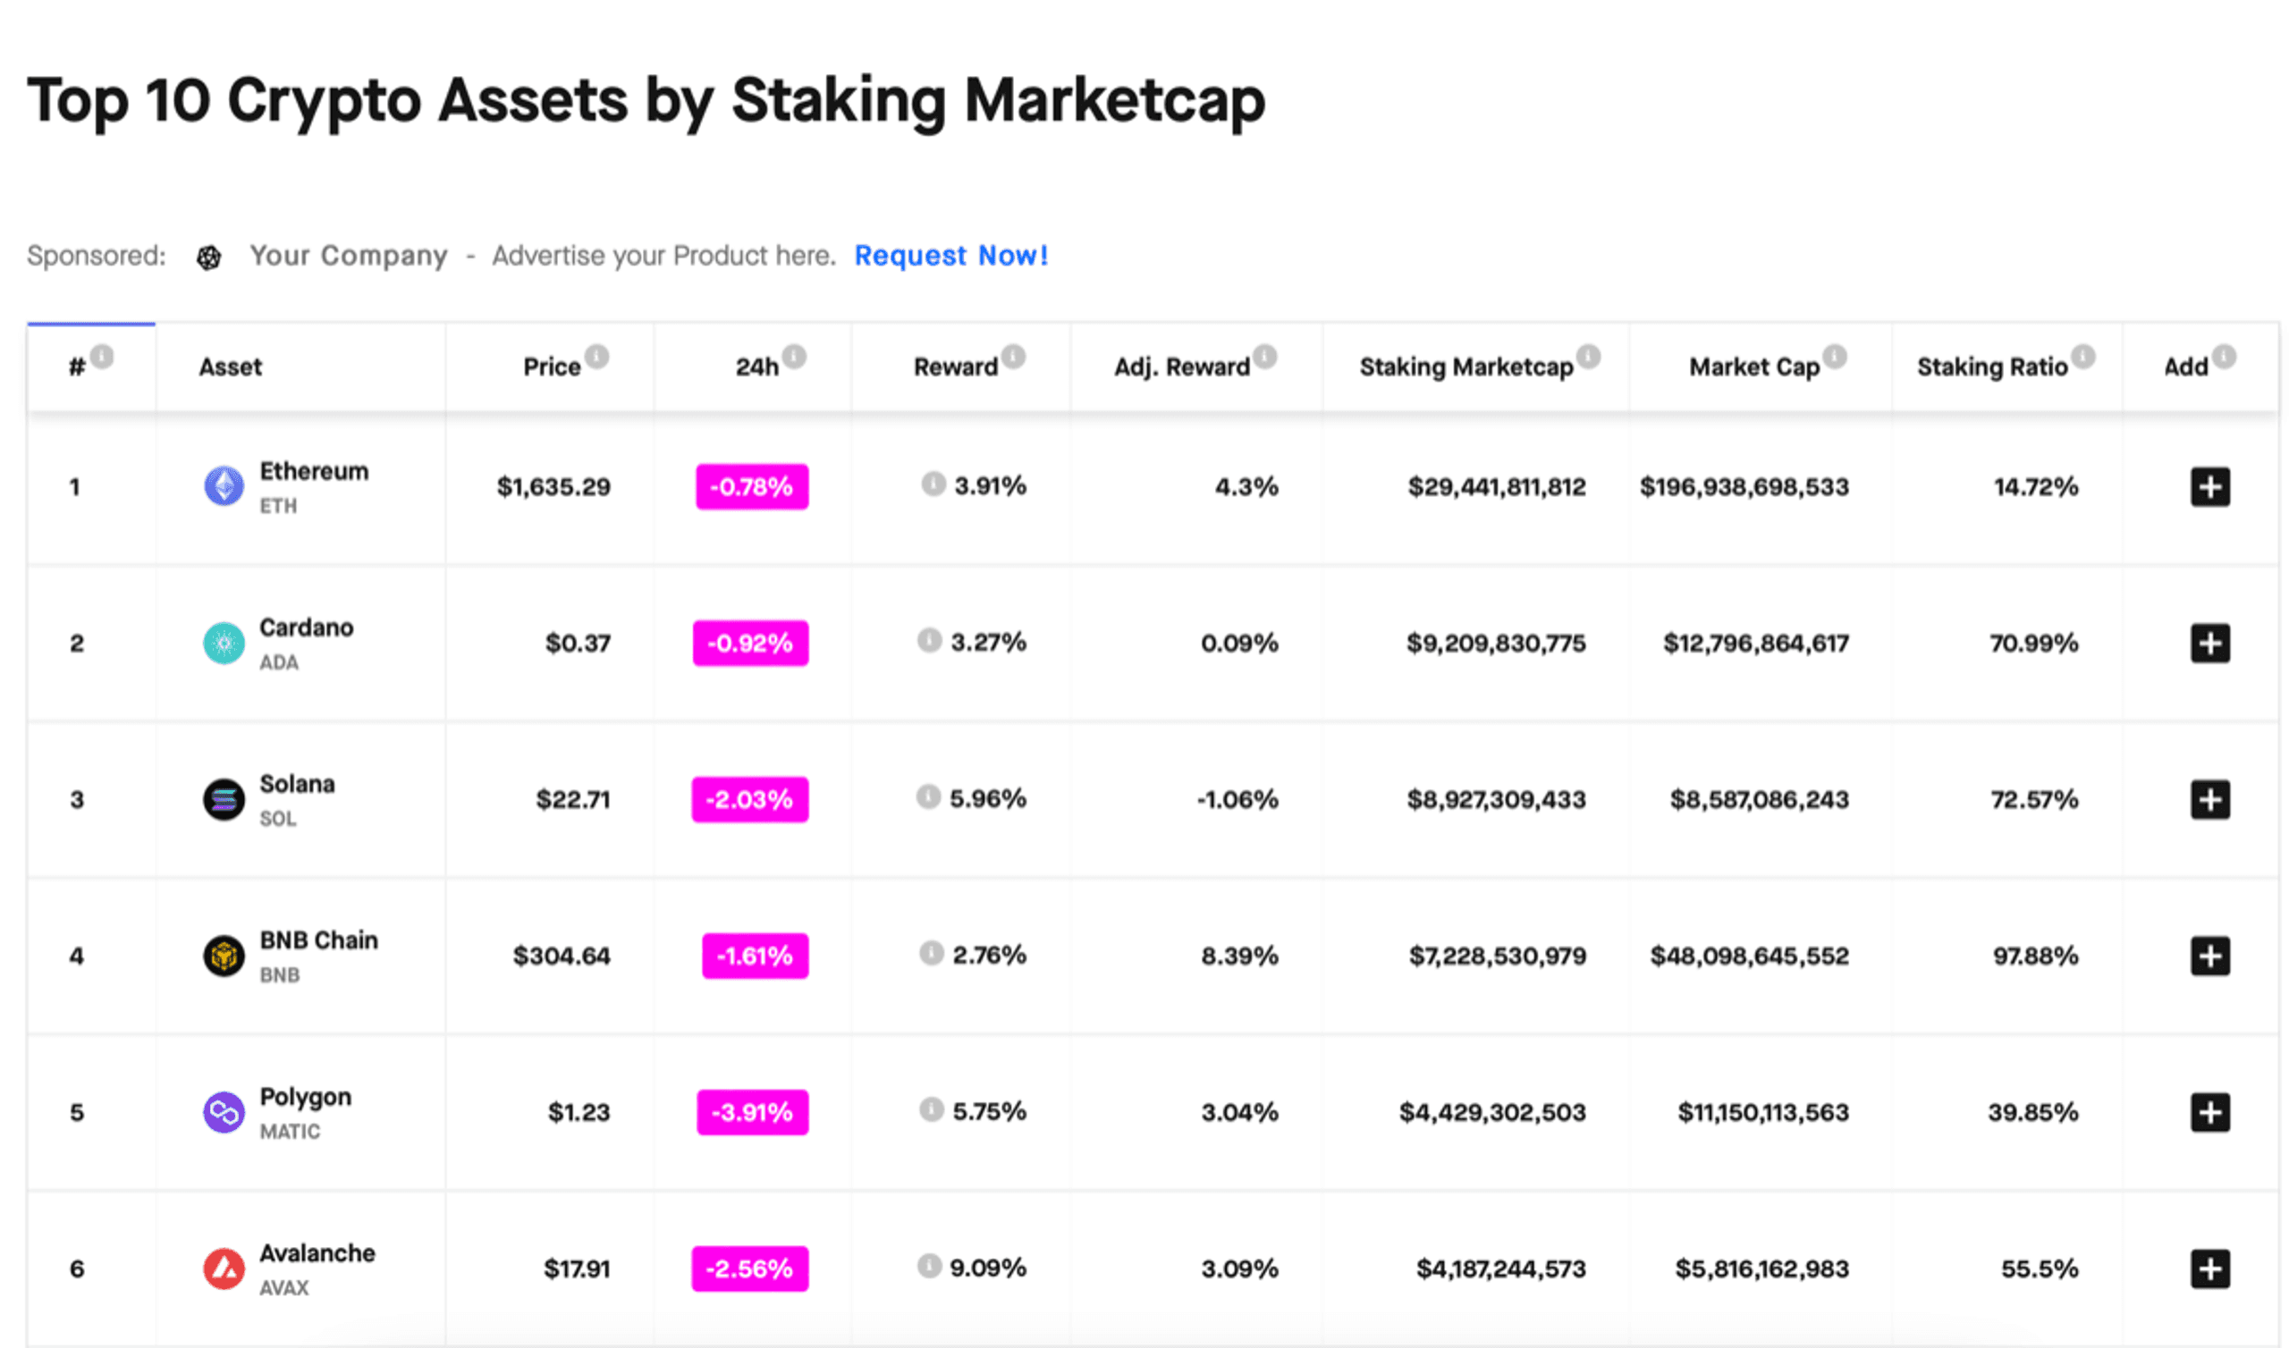The width and height of the screenshot is (2289, 1348).
Task: Click the Solana logo icon
Action: 224,799
